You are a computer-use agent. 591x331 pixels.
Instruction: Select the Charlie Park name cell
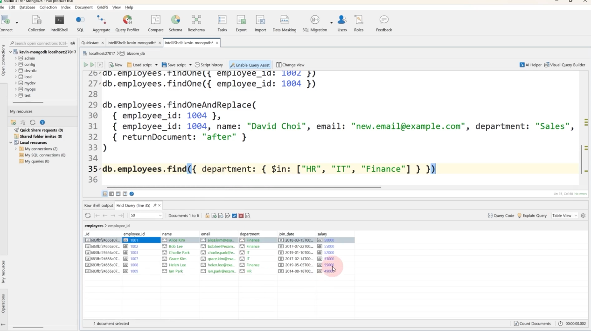[180, 252]
